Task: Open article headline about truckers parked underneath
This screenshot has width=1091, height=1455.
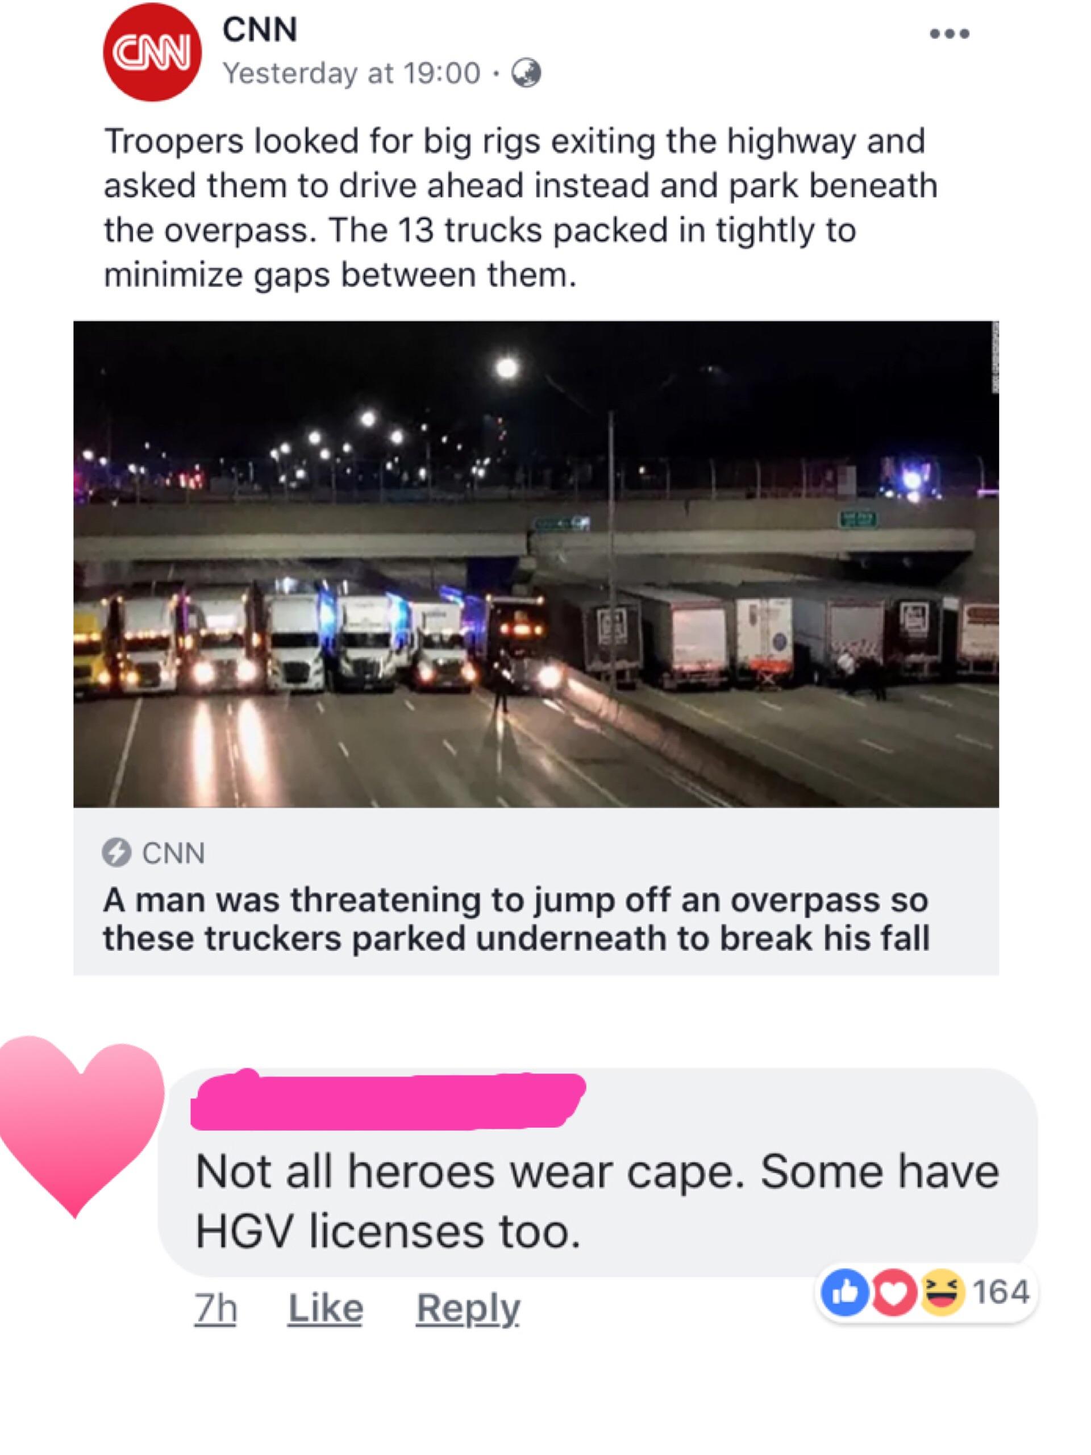Action: coord(516,919)
